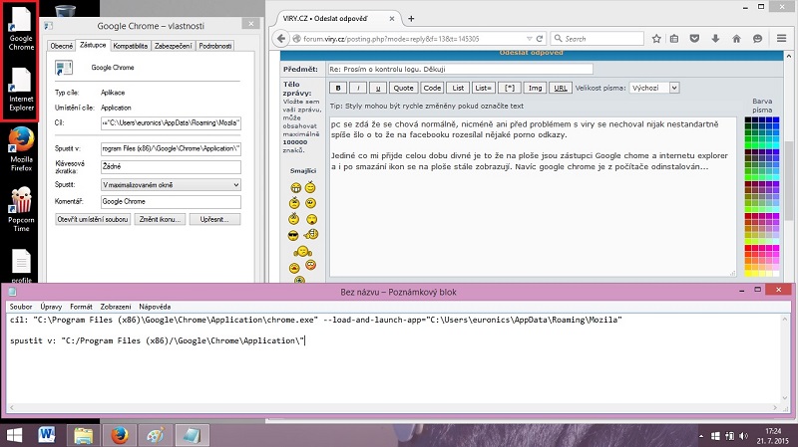Image resolution: width=798 pixels, height=447 pixels.
Task: Click in Předmět subject field
Action: pos(459,69)
